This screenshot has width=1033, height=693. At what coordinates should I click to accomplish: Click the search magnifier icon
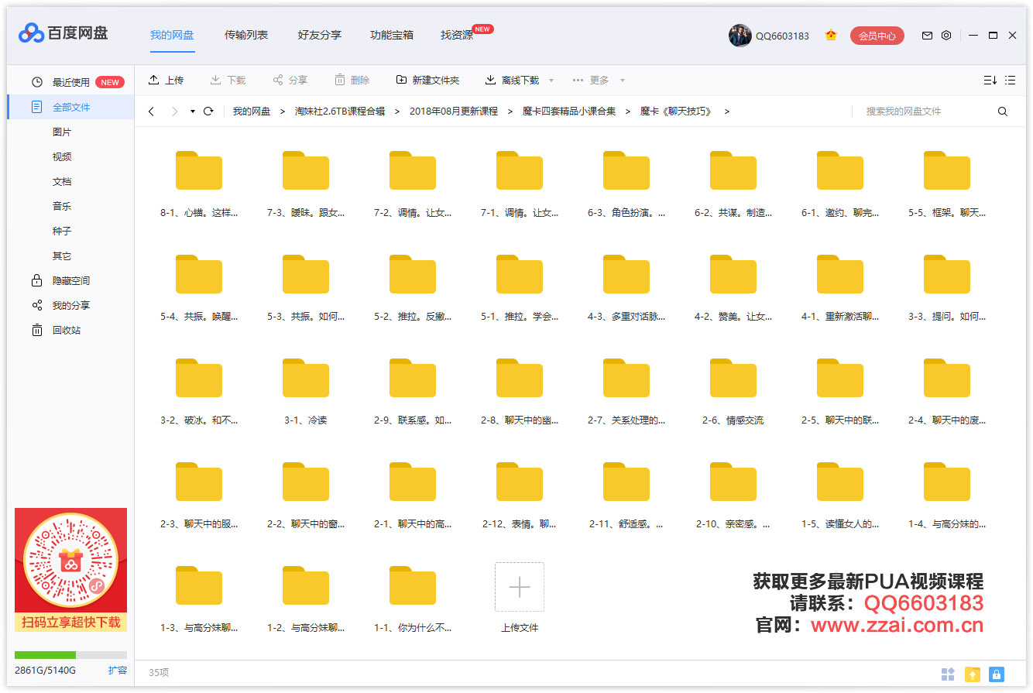pyautogui.click(x=1003, y=111)
